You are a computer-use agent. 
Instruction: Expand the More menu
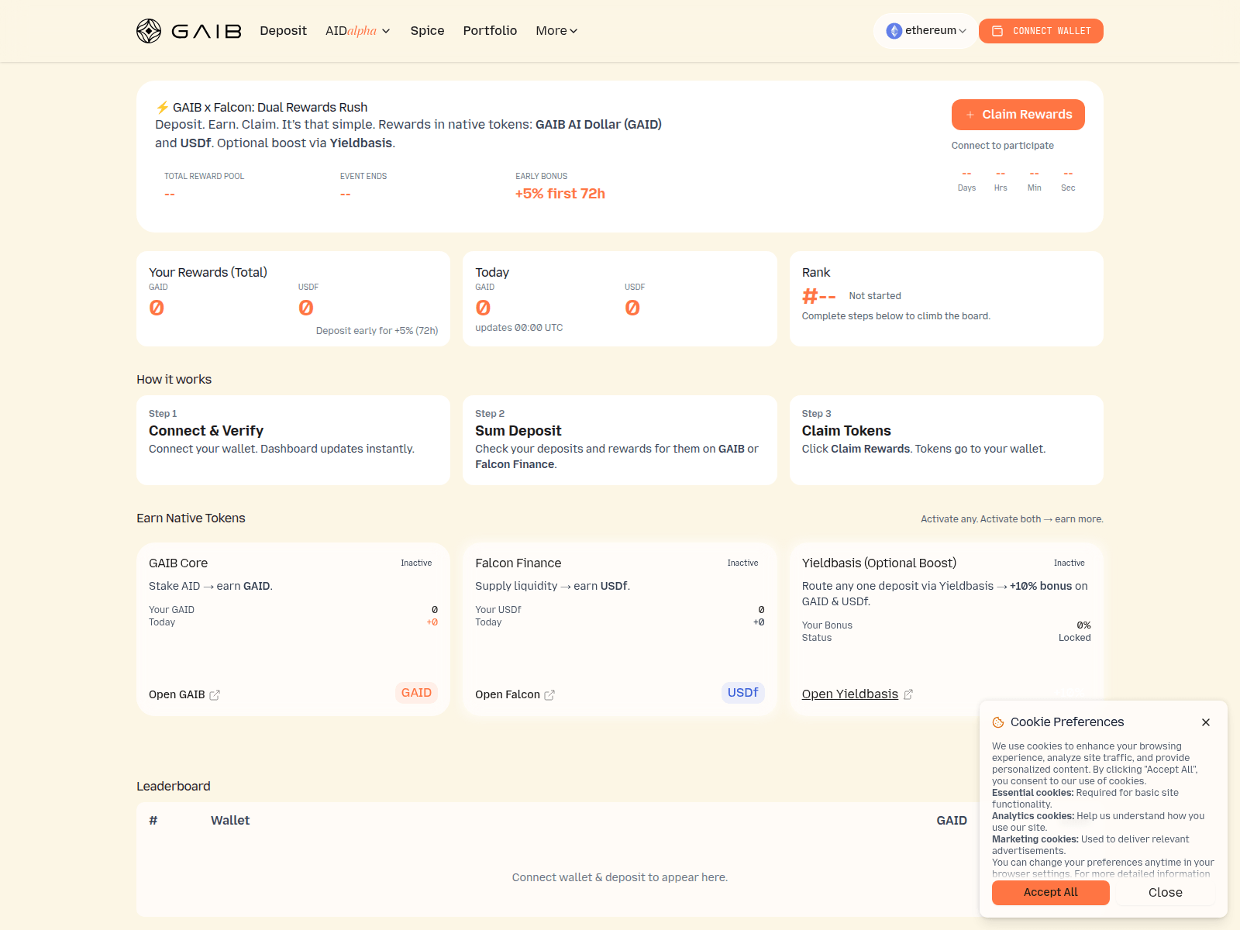556,31
